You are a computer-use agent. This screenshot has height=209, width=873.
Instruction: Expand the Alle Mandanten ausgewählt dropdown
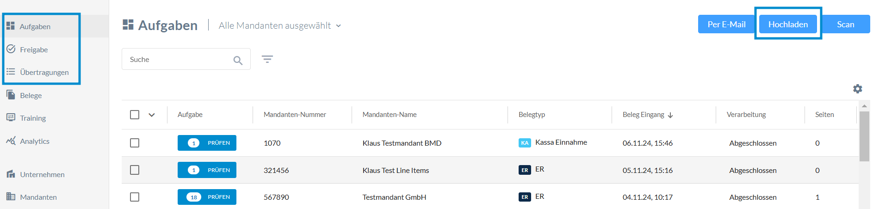[x=280, y=25]
